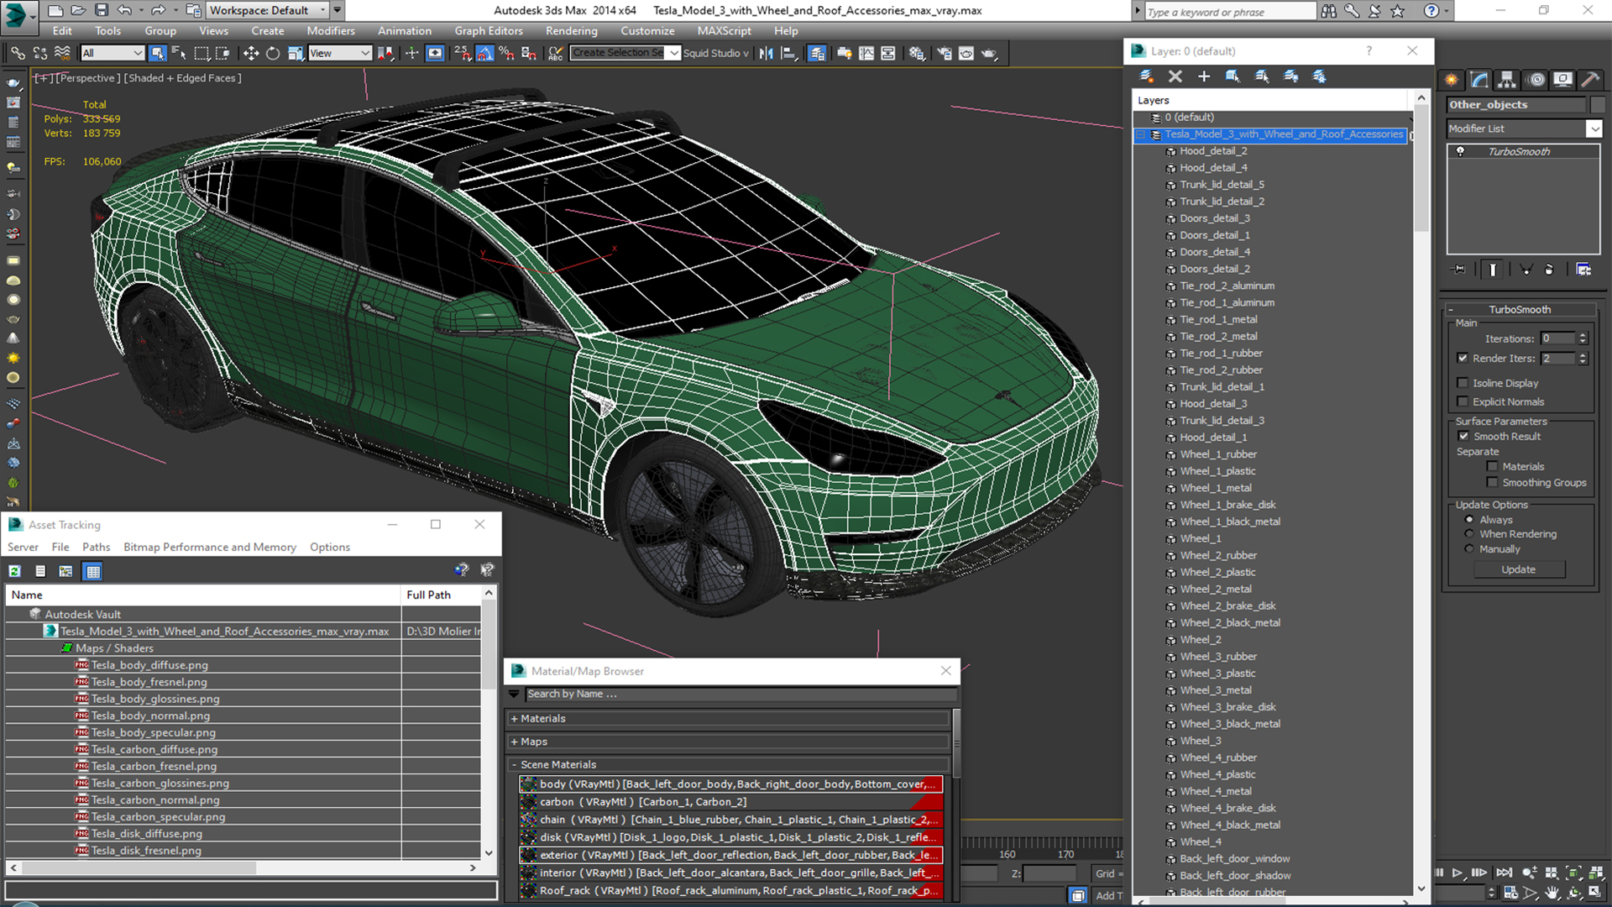Viewport: 1612px width, 907px height.
Task: Switch Asset Tracking to table view icon
Action: (x=93, y=571)
